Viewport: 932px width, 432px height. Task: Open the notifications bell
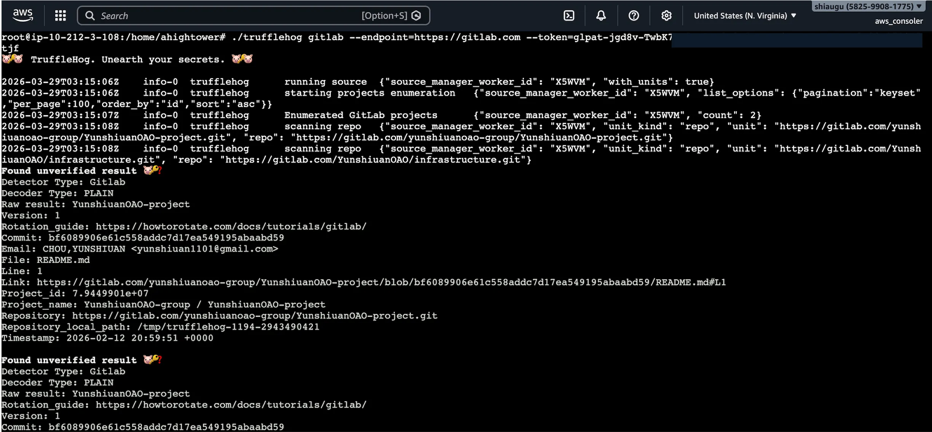601,16
